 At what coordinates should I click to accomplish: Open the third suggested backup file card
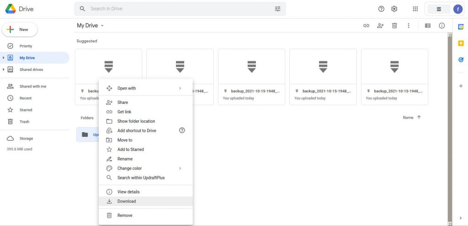coord(252,77)
